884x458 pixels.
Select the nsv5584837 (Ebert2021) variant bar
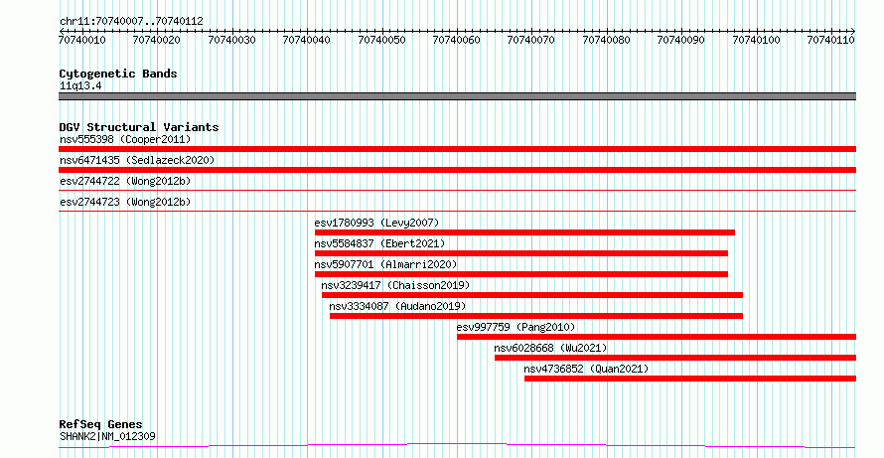point(520,253)
